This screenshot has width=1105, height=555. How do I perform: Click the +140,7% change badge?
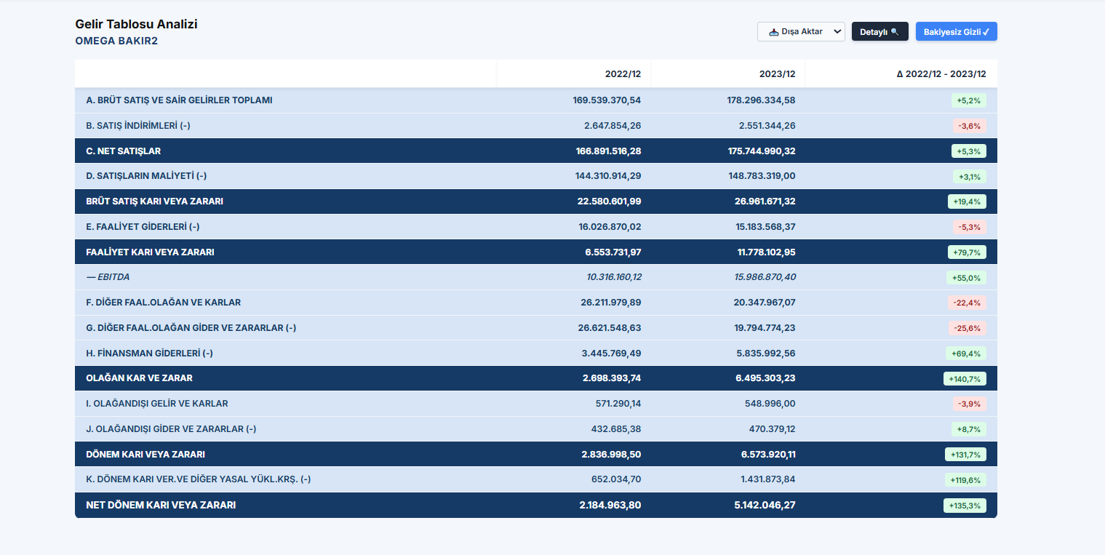[965, 379]
